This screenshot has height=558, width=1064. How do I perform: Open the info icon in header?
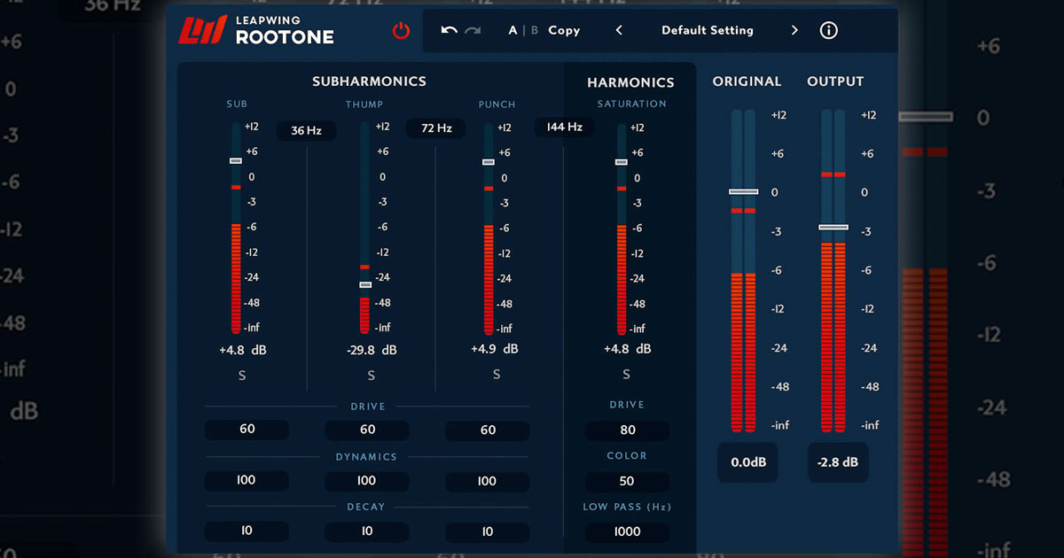coord(828,30)
